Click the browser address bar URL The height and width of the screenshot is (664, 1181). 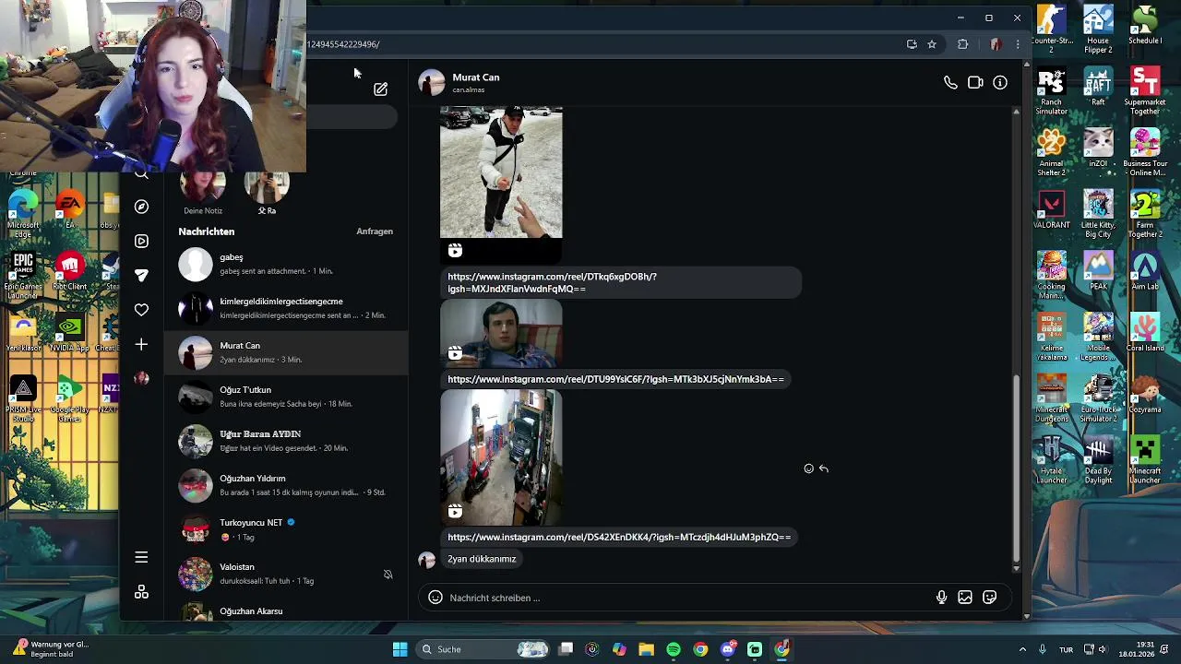tap(343, 44)
